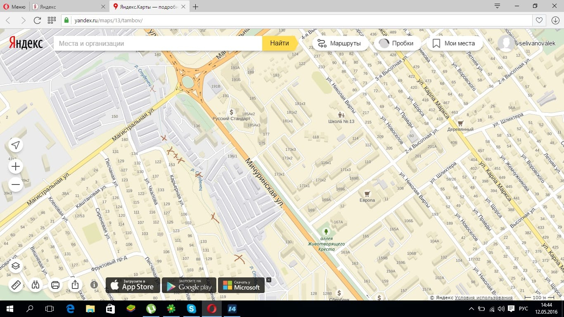Open File Explorer from taskbar

click(x=90, y=308)
